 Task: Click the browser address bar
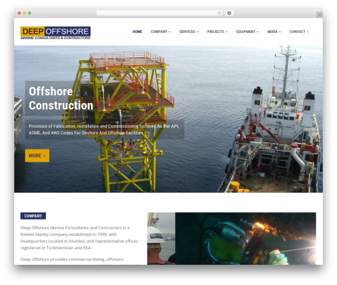[x=160, y=13]
